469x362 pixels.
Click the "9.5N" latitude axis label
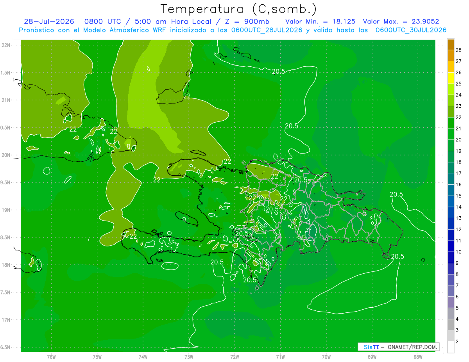click(5, 182)
